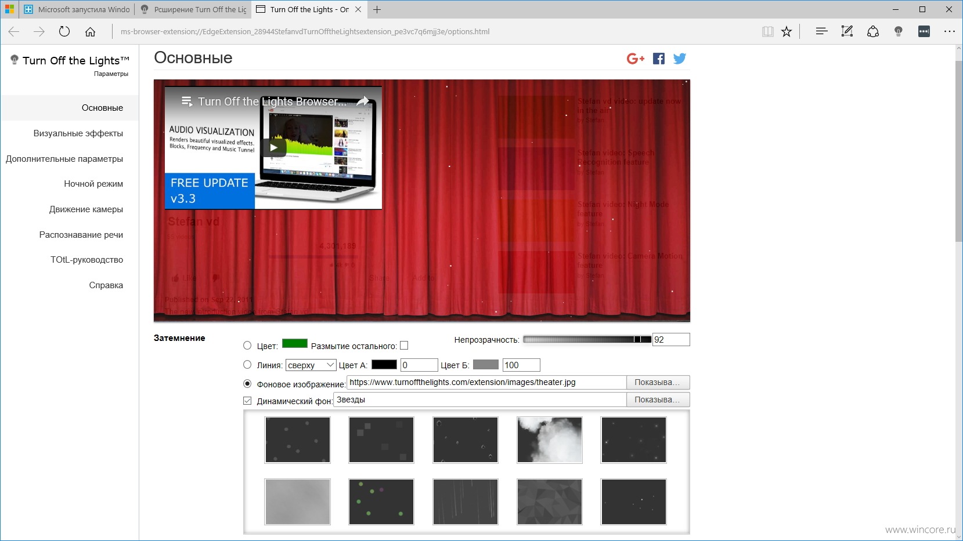The width and height of the screenshot is (963, 541).
Task: Open the сверху line position dropdown
Action: [311, 365]
